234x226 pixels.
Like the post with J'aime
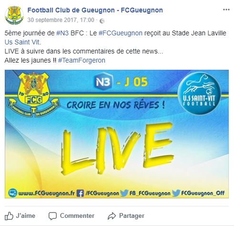[x=20, y=216]
